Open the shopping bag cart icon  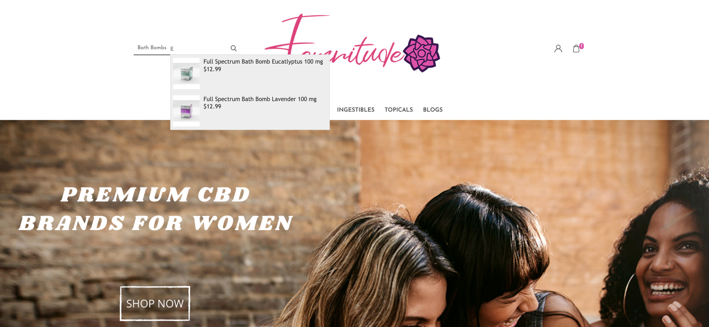coord(576,49)
